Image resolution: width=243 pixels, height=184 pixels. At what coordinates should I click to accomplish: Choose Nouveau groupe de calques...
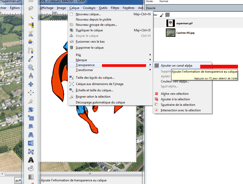click(x=110, y=25)
